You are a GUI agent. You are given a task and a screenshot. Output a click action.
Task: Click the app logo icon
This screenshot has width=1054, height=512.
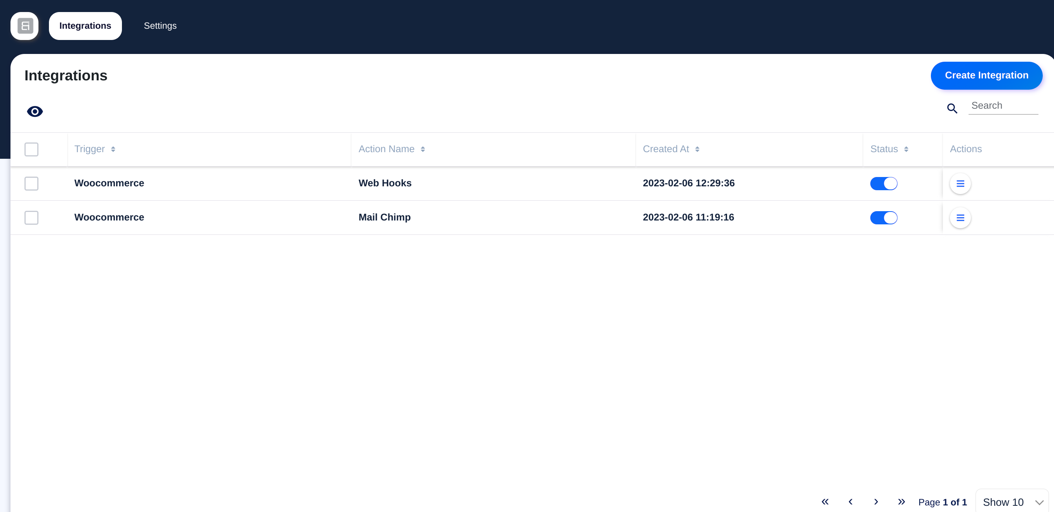pyautogui.click(x=24, y=26)
